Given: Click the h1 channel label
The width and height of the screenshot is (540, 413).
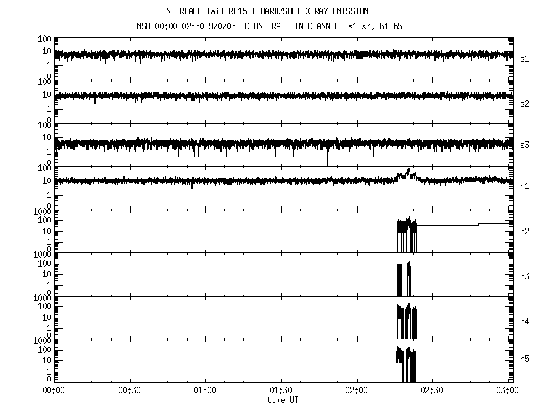Looking at the screenshot, I should [525, 186].
